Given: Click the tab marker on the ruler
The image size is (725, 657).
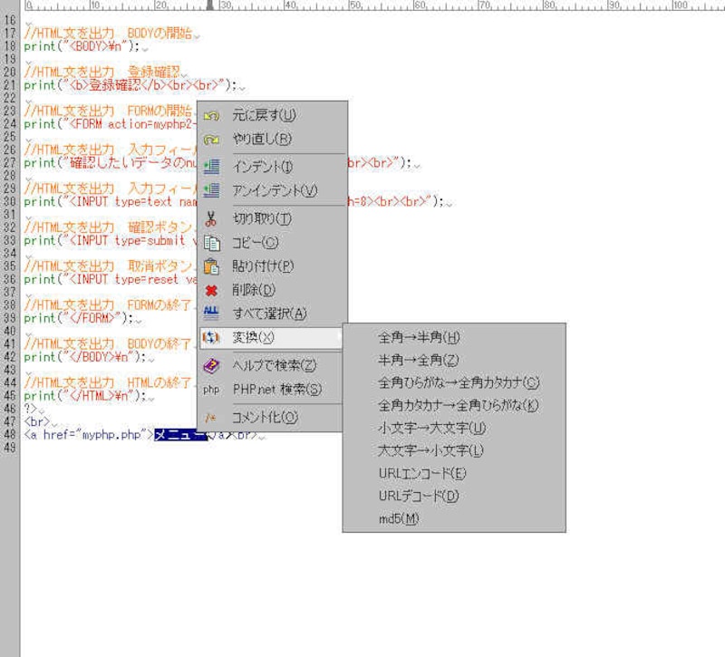Looking at the screenshot, I should point(210,5).
